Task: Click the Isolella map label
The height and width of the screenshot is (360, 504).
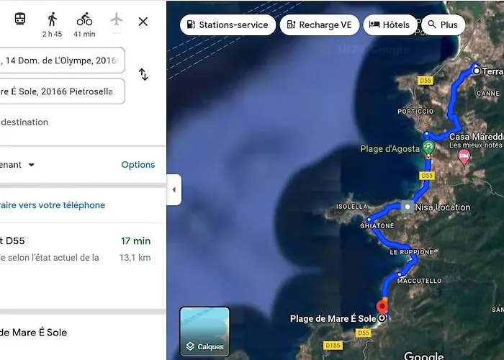Action: [351, 207]
